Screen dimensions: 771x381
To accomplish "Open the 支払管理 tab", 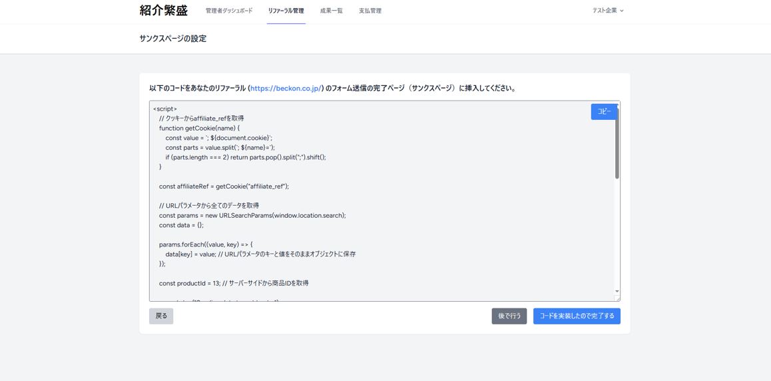I will pos(370,11).
